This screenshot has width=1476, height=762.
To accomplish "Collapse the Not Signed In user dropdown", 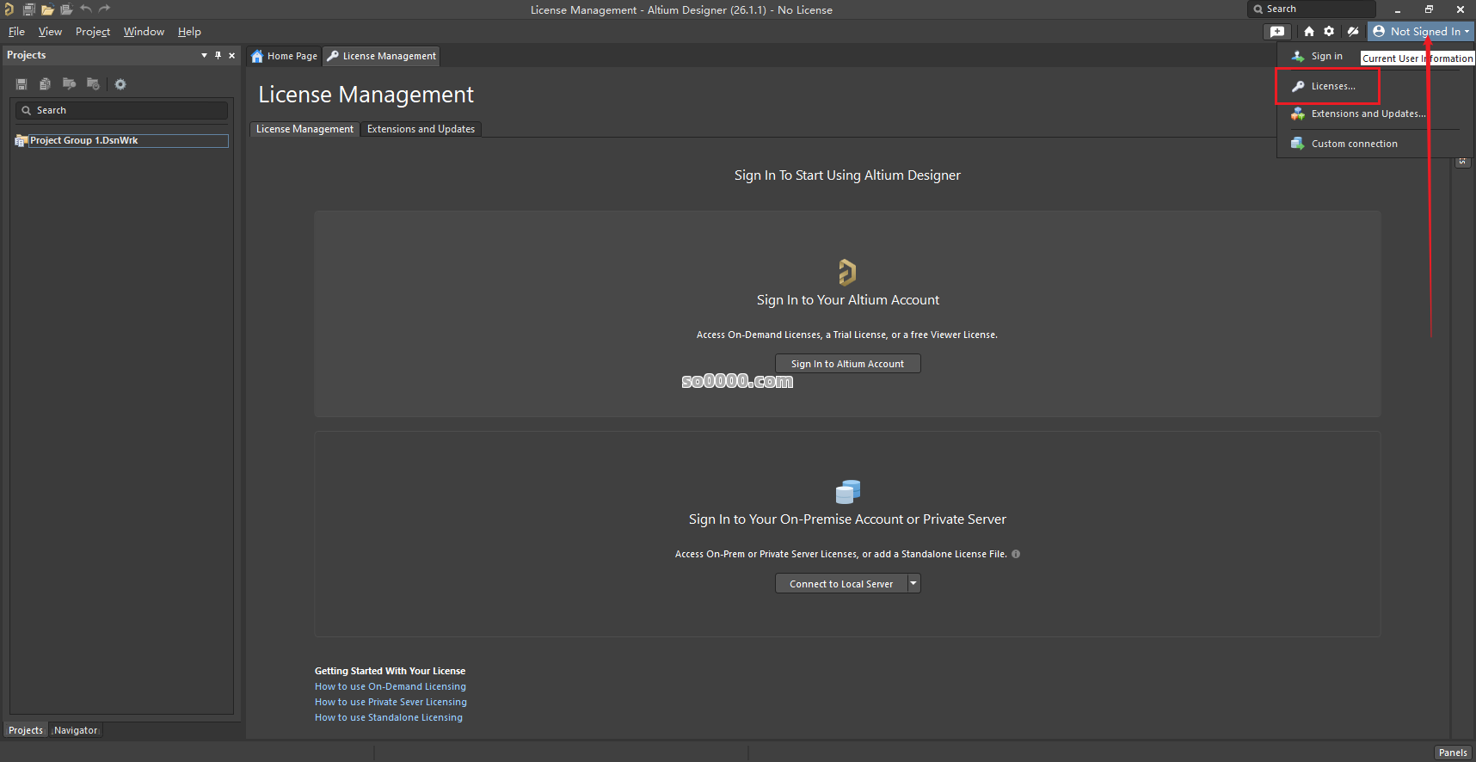I will pyautogui.click(x=1421, y=31).
